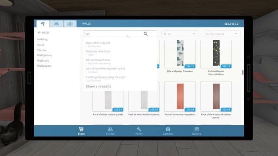278x156 pixels.
Task: Click the $15,749.12 balance text
Action: coord(231,24)
